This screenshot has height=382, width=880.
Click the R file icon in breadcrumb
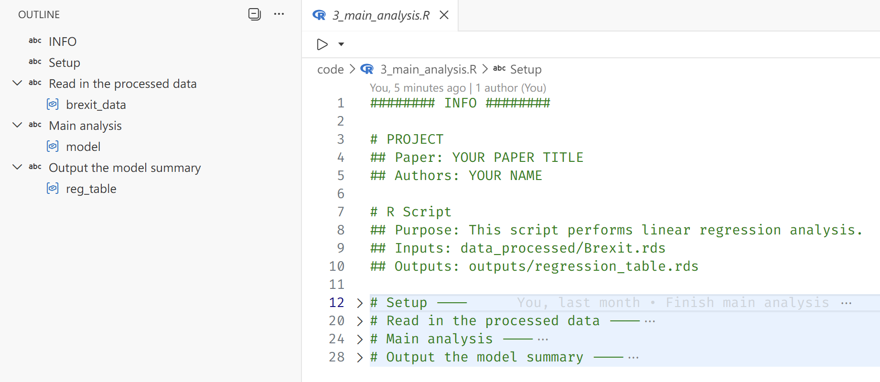pyautogui.click(x=367, y=69)
